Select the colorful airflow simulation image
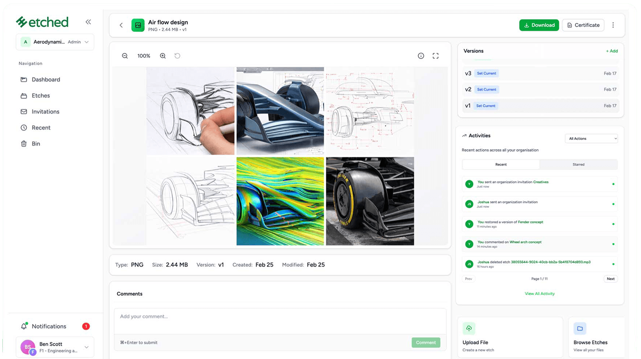The width and height of the screenshot is (641, 359). (280, 201)
